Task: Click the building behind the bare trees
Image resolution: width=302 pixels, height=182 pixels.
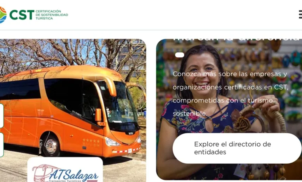Action: click(128, 56)
